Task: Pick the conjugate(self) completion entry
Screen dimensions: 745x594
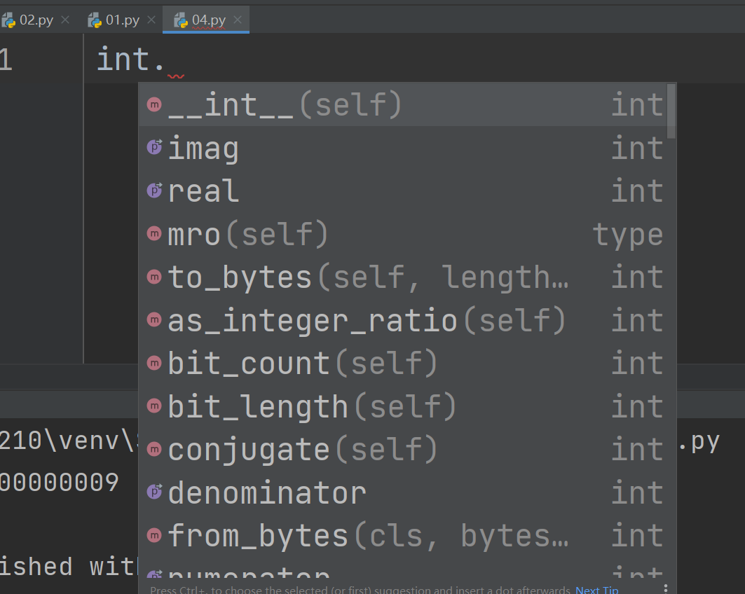Action: click(x=303, y=450)
